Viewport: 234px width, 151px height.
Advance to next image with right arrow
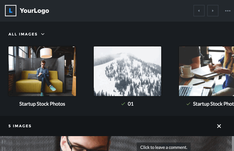pyautogui.click(x=213, y=11)
